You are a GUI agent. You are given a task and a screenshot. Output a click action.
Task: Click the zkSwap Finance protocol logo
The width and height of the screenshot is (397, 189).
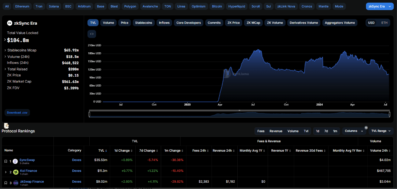(x=16, y=183)
